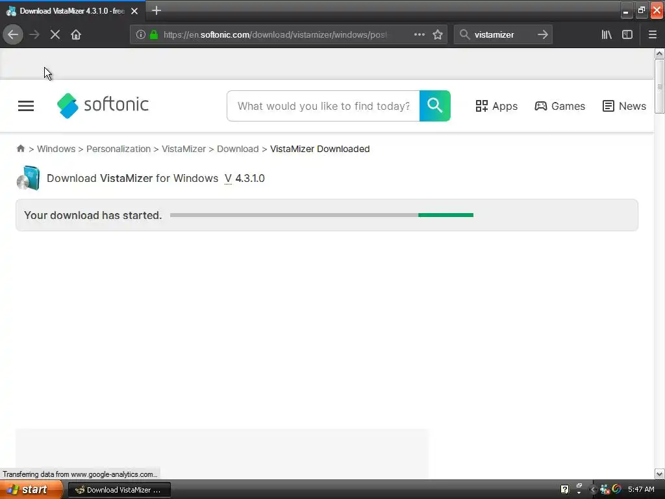Screen dimensions: 665x499
Task: Submit vistamizer search with arrow
Action: (542, 35)
